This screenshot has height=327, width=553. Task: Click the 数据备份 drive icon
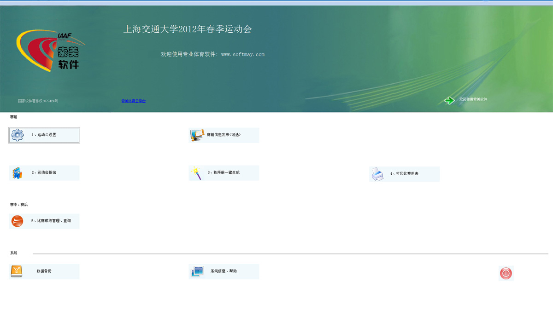(17, 271)
